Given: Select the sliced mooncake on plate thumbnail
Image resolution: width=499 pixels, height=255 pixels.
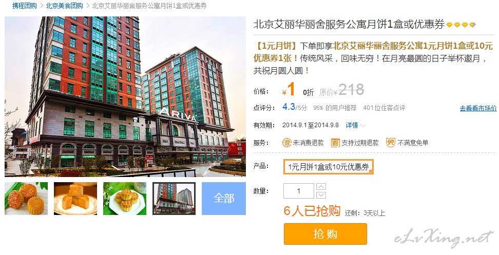Looking at the screenshot, I should tap(75, 199).
